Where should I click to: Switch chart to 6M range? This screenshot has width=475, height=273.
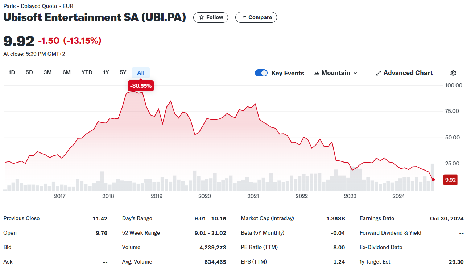point(66,72)
